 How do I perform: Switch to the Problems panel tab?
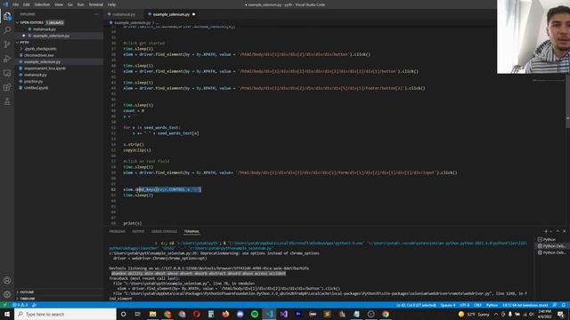pos(117,231)
